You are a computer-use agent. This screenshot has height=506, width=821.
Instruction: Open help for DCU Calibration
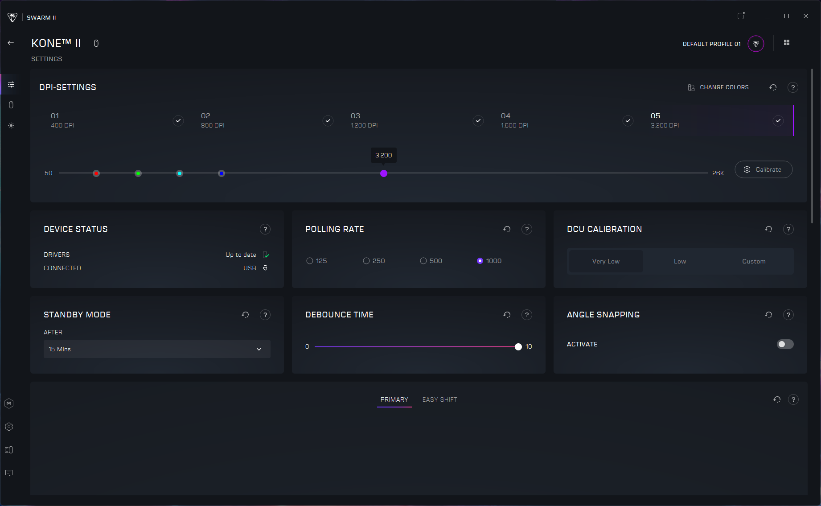(788, 229)
